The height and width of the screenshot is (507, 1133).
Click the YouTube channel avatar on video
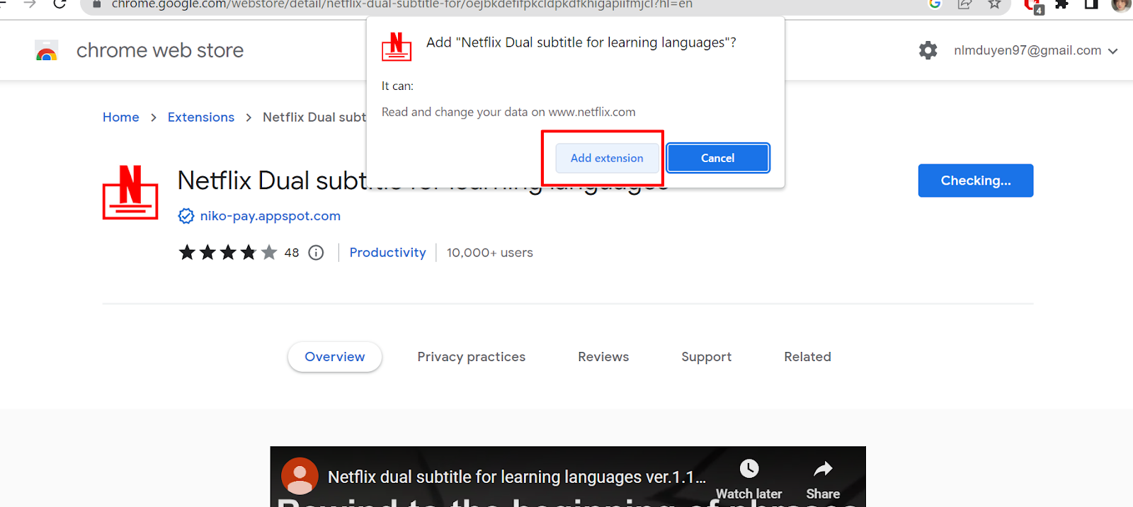tap(300, 476)
